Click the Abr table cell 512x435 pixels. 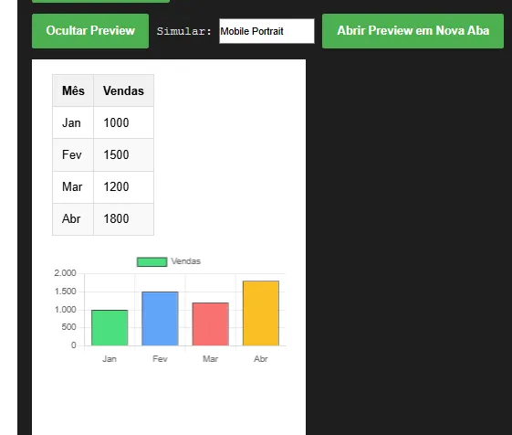(73, 218)
